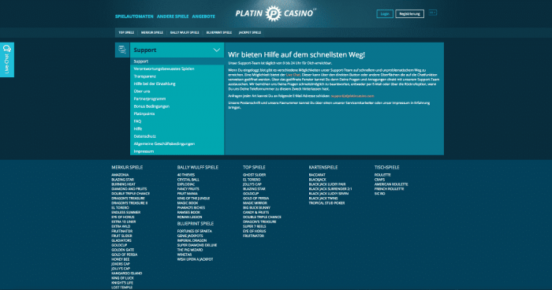
Task: Select the highlighted Support menu entry
Action: [x=177, y=61]
